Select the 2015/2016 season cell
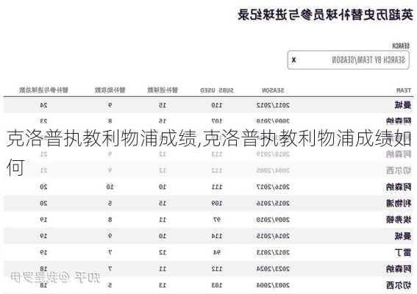Viewport: 417px width, 294px height. [273, 204]
